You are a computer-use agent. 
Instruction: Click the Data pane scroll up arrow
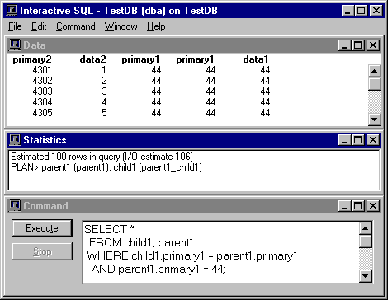pyautogui.click(x=375, y=71)
